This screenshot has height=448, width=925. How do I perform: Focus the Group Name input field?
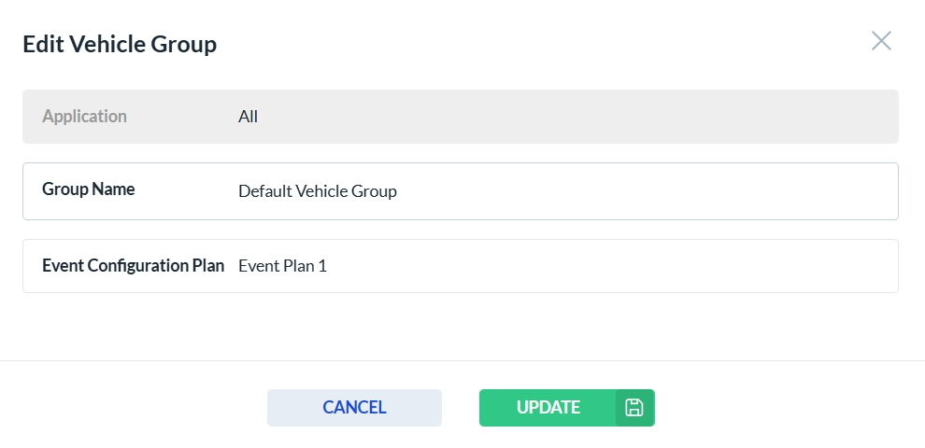pos(561,191)
